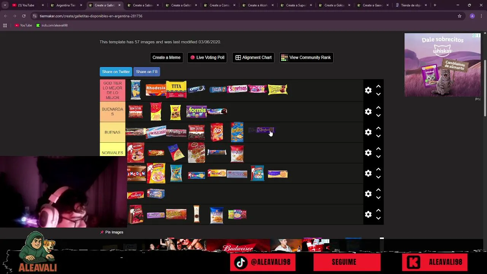487x274 pixels.
Task: Open the Whiskas advertisement banner
Action: [x=442, y=65]
